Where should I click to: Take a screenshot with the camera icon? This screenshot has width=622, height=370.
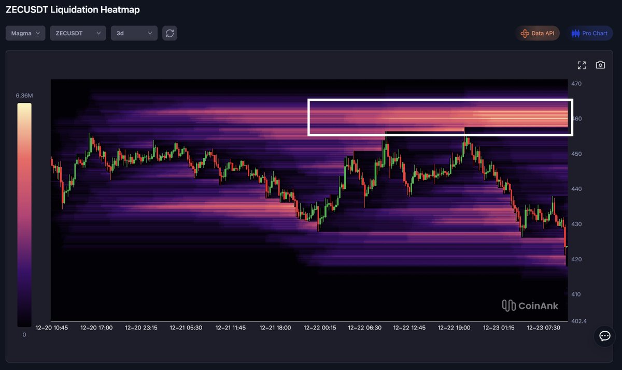pos(600,65)
